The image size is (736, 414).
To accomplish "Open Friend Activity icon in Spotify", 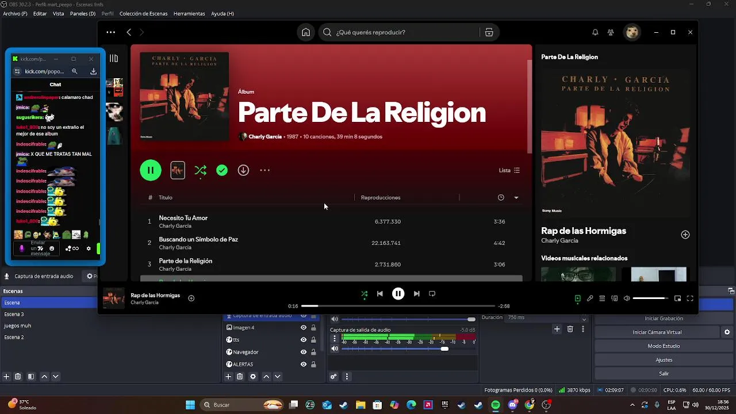I will pos(611,32).
